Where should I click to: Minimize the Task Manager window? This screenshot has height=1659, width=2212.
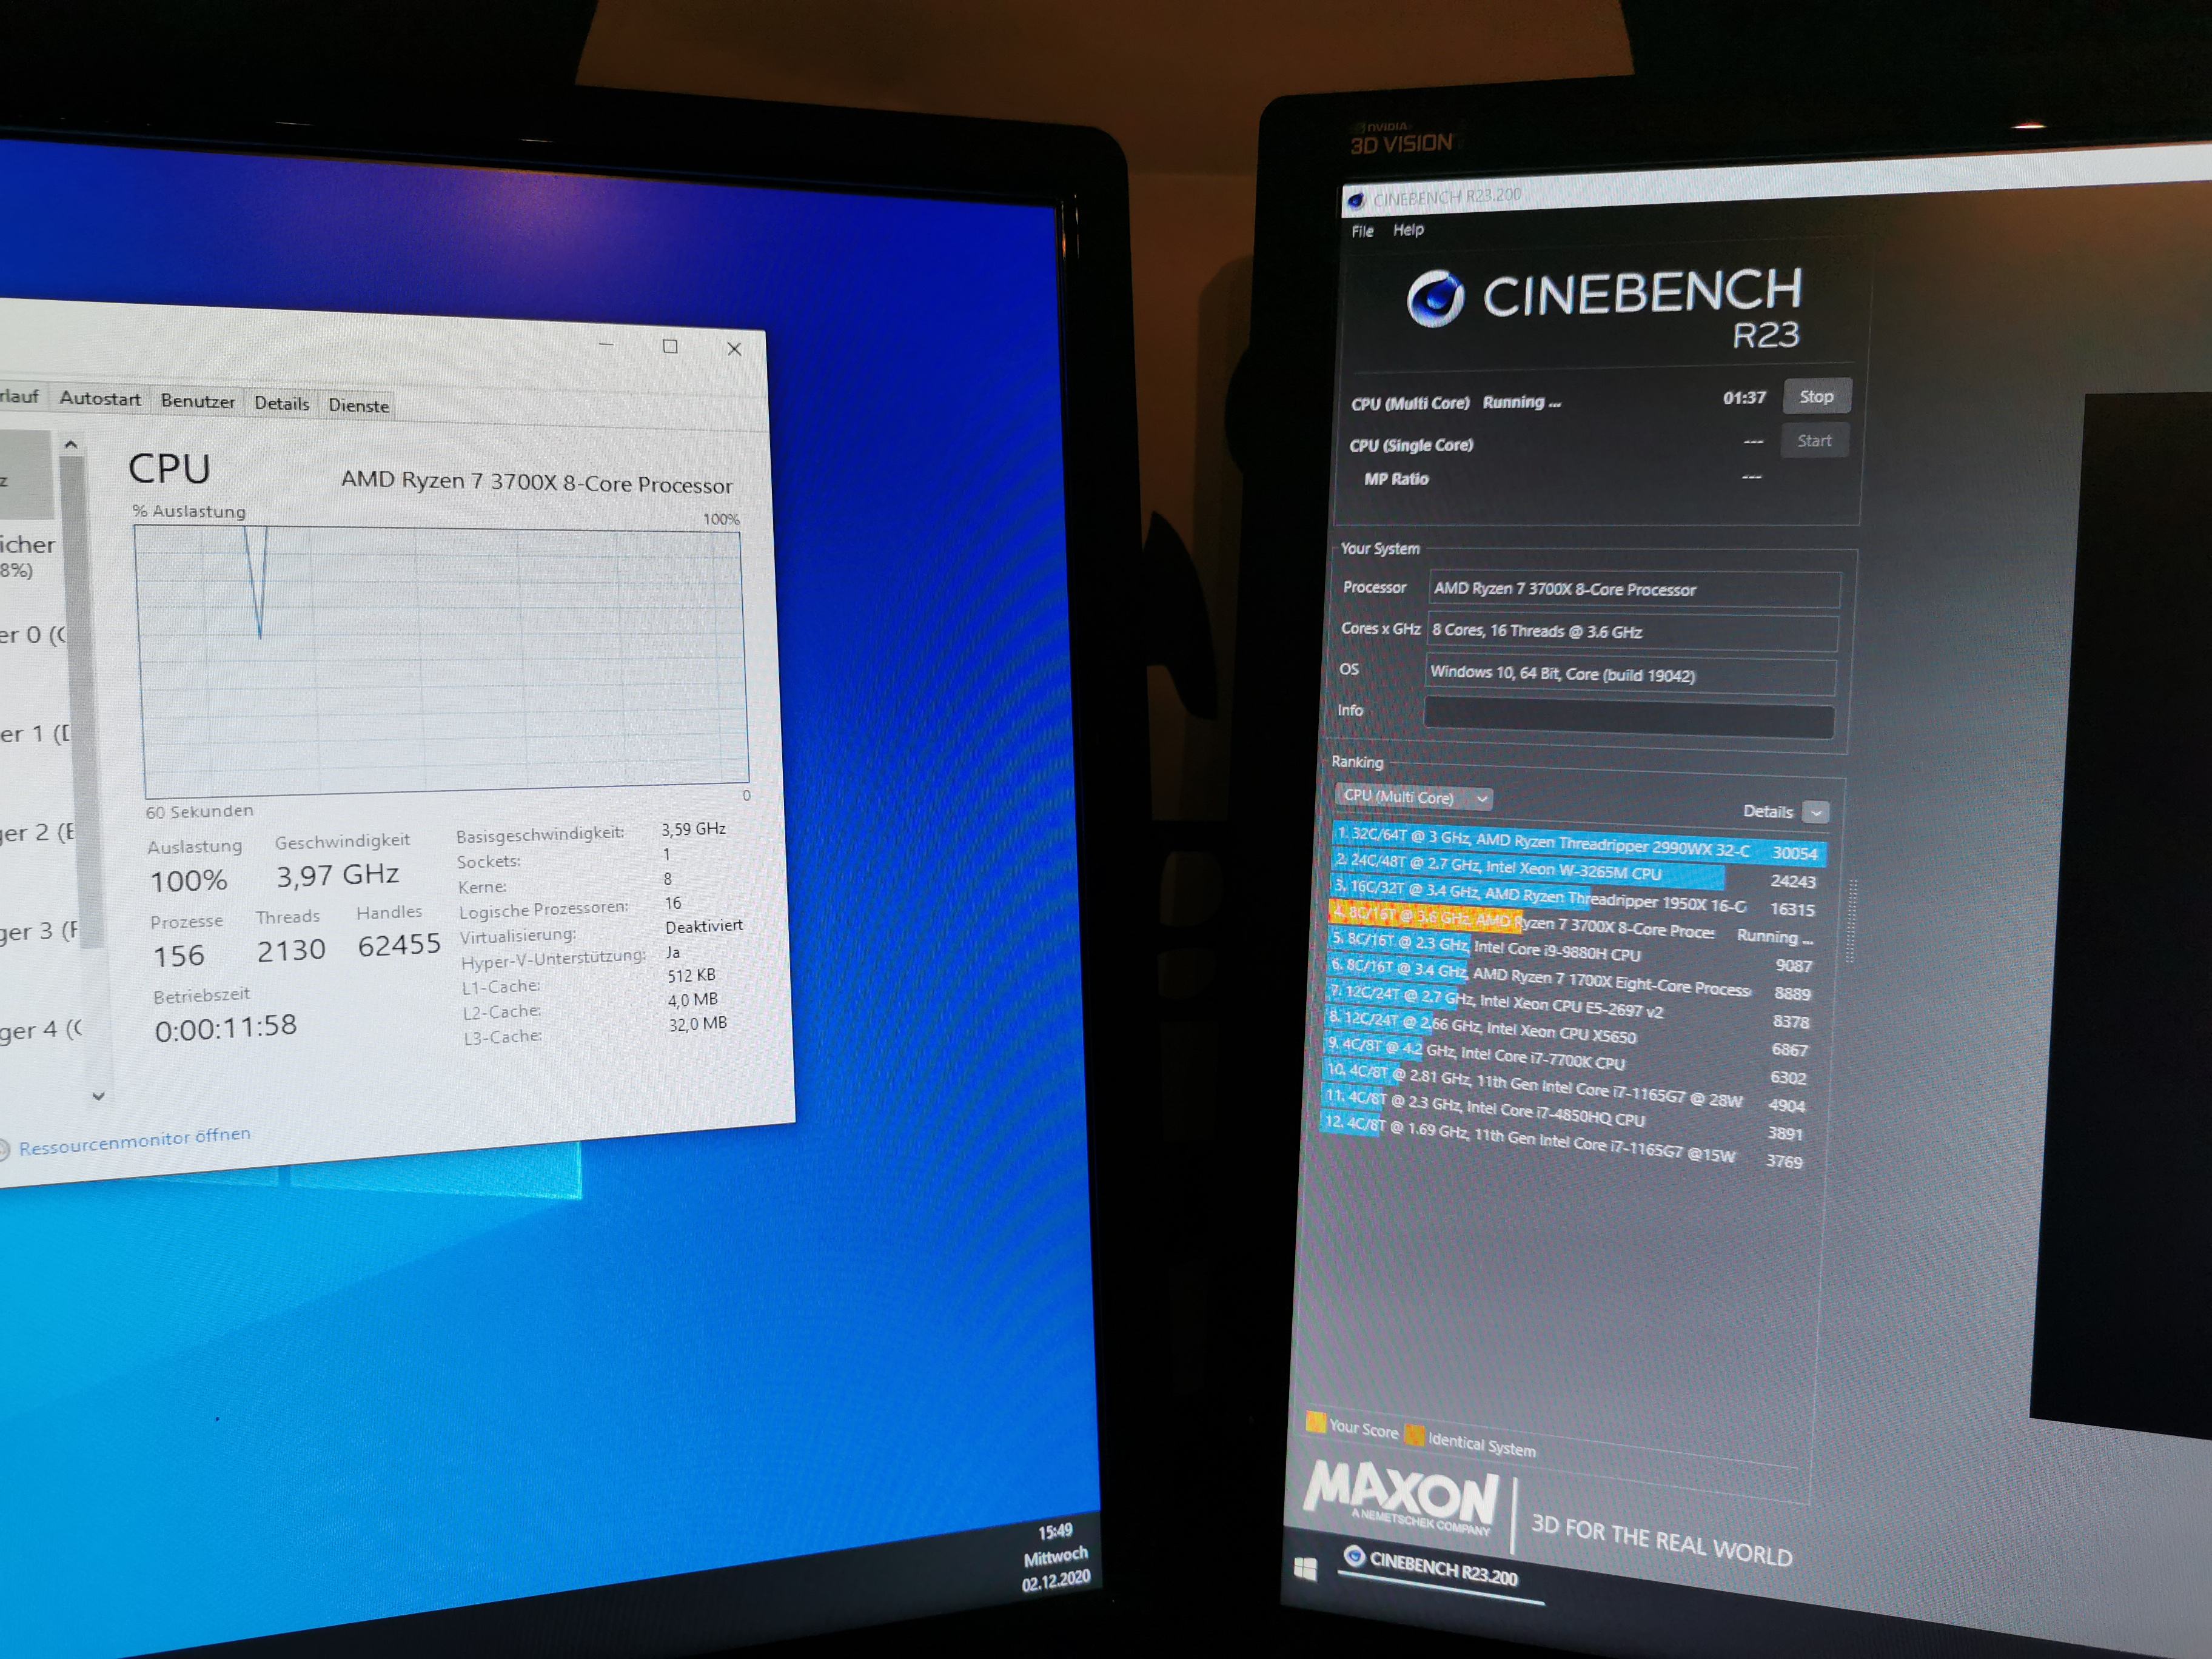click(606, 344)
